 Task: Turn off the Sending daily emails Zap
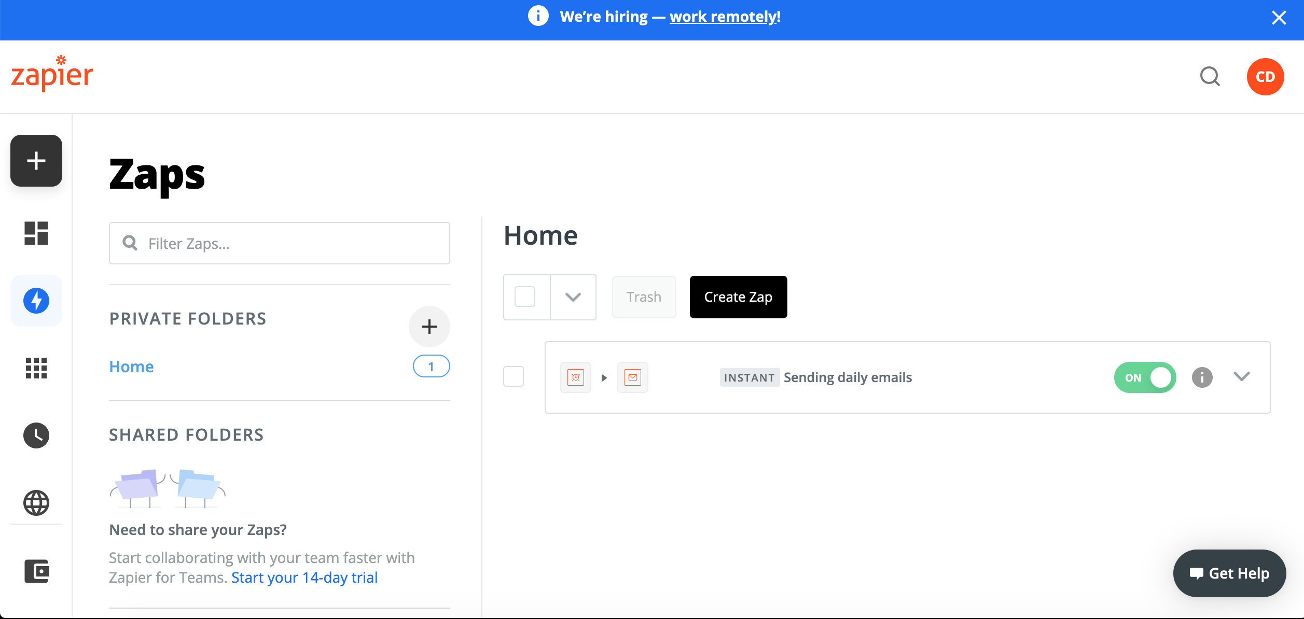[1145, 377]
